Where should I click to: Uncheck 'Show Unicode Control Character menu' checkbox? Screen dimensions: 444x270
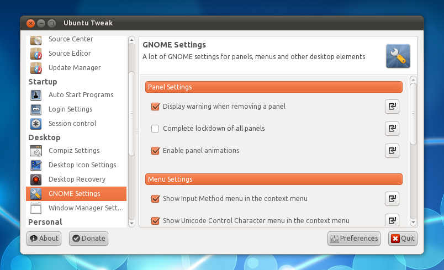[155, 221]
